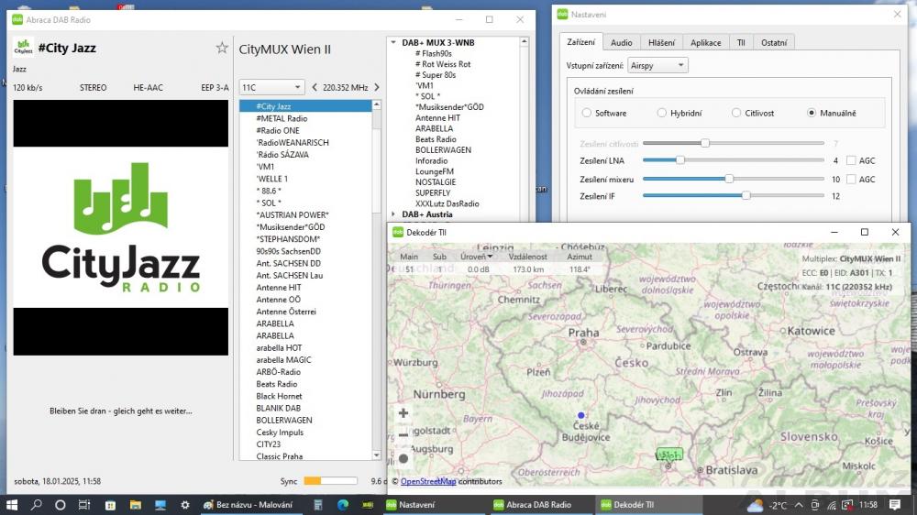This screenshot has height=515, width=917.
Task: Select #Radio ONE in station list
Action: tap(305, 130)
